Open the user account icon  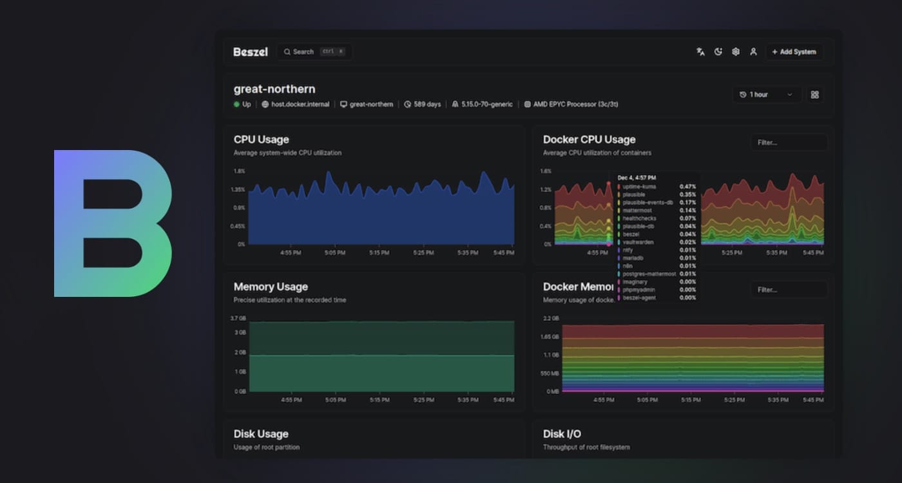click(x=753, y=52)
